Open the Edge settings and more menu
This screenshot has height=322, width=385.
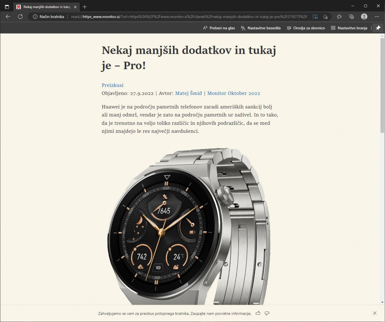377,17
